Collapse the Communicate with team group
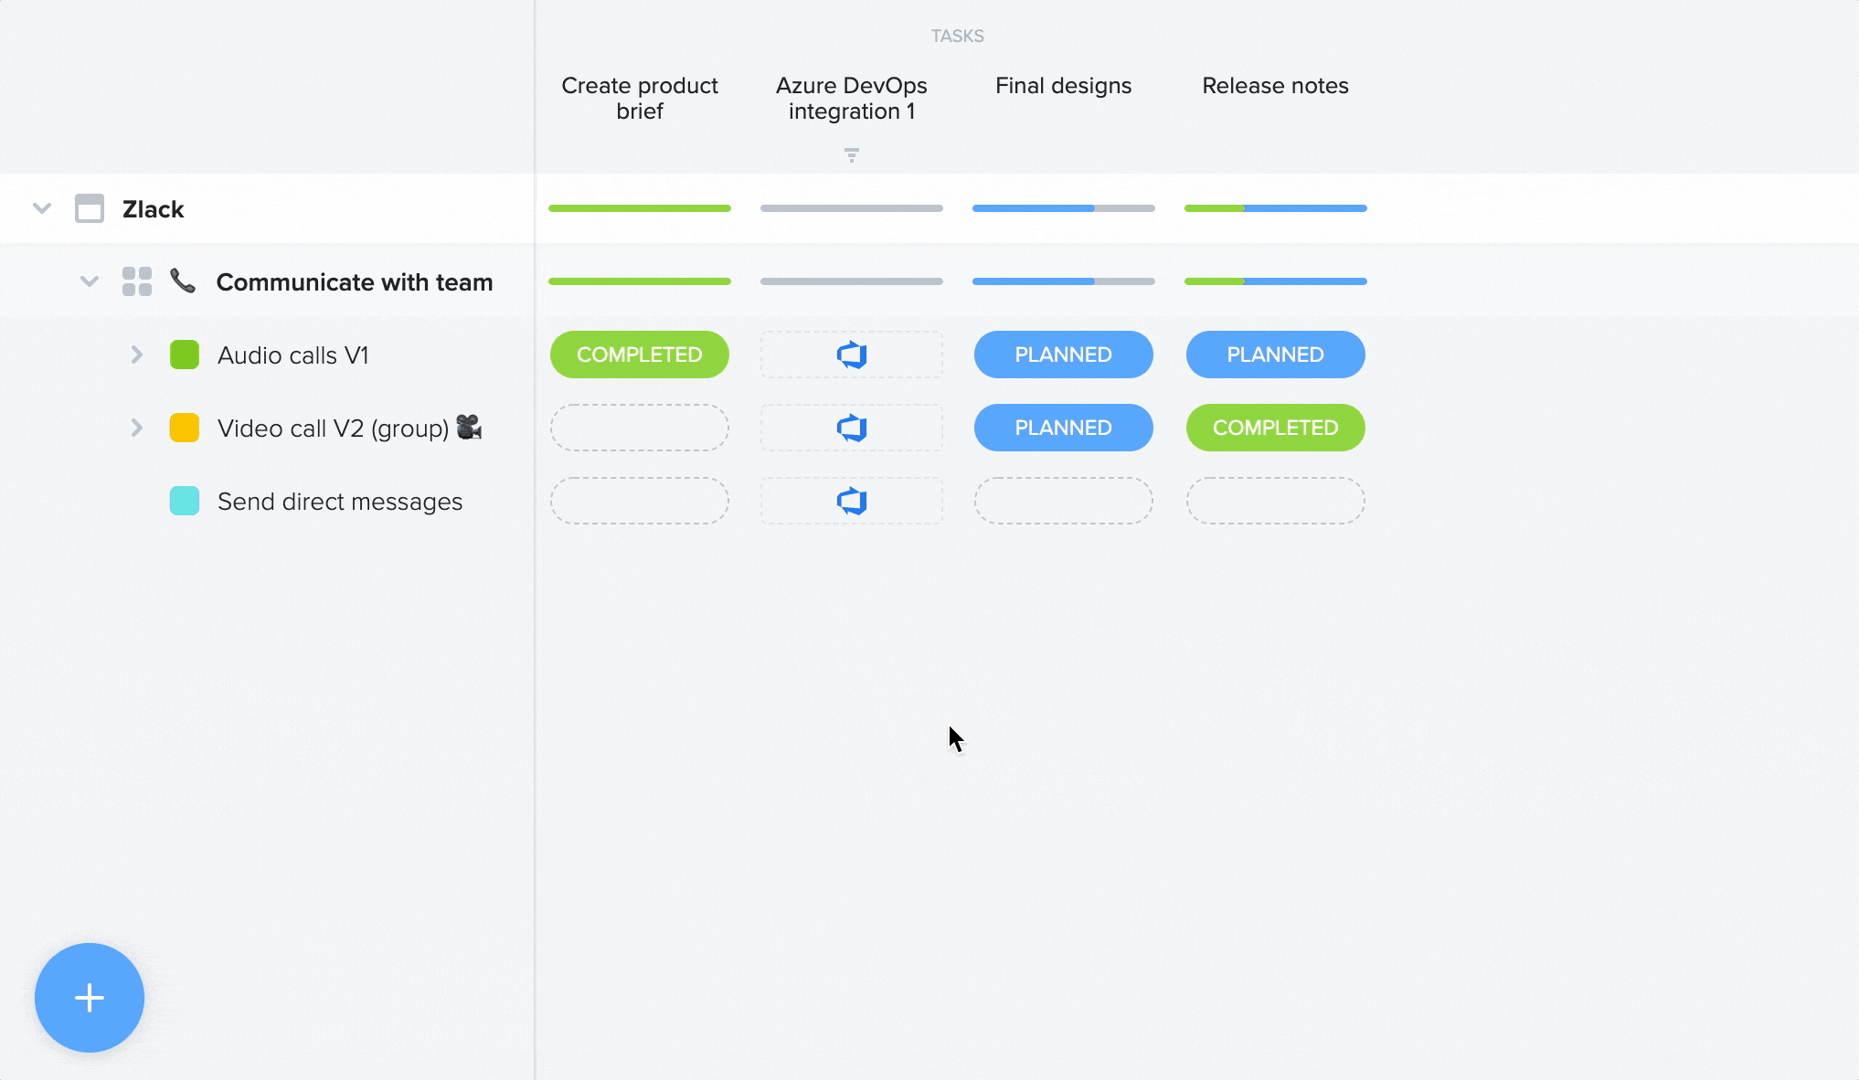This screenshot has width=1859, height=1080. point(89,281)
